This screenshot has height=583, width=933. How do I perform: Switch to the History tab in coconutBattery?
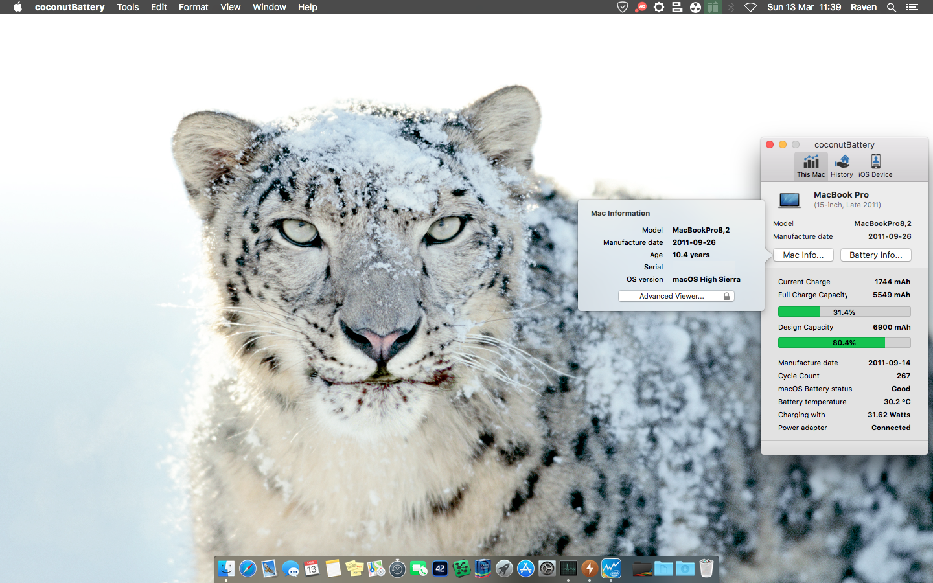[842, 165]
